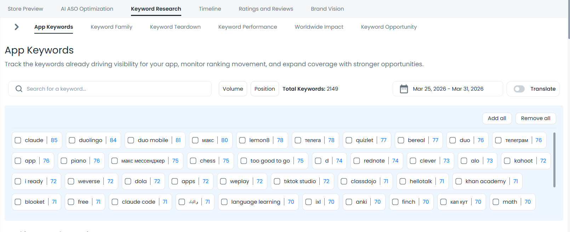Select the Keyword Research tab

156,9
